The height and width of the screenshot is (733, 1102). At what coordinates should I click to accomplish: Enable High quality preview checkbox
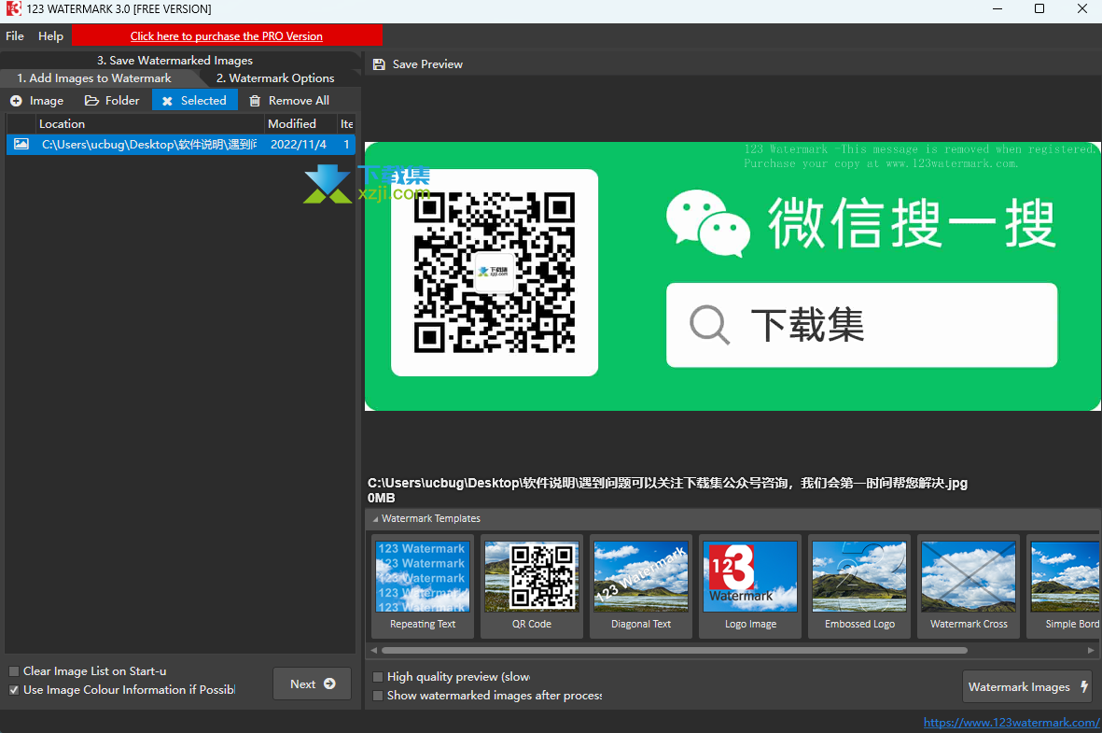[378, 677]
